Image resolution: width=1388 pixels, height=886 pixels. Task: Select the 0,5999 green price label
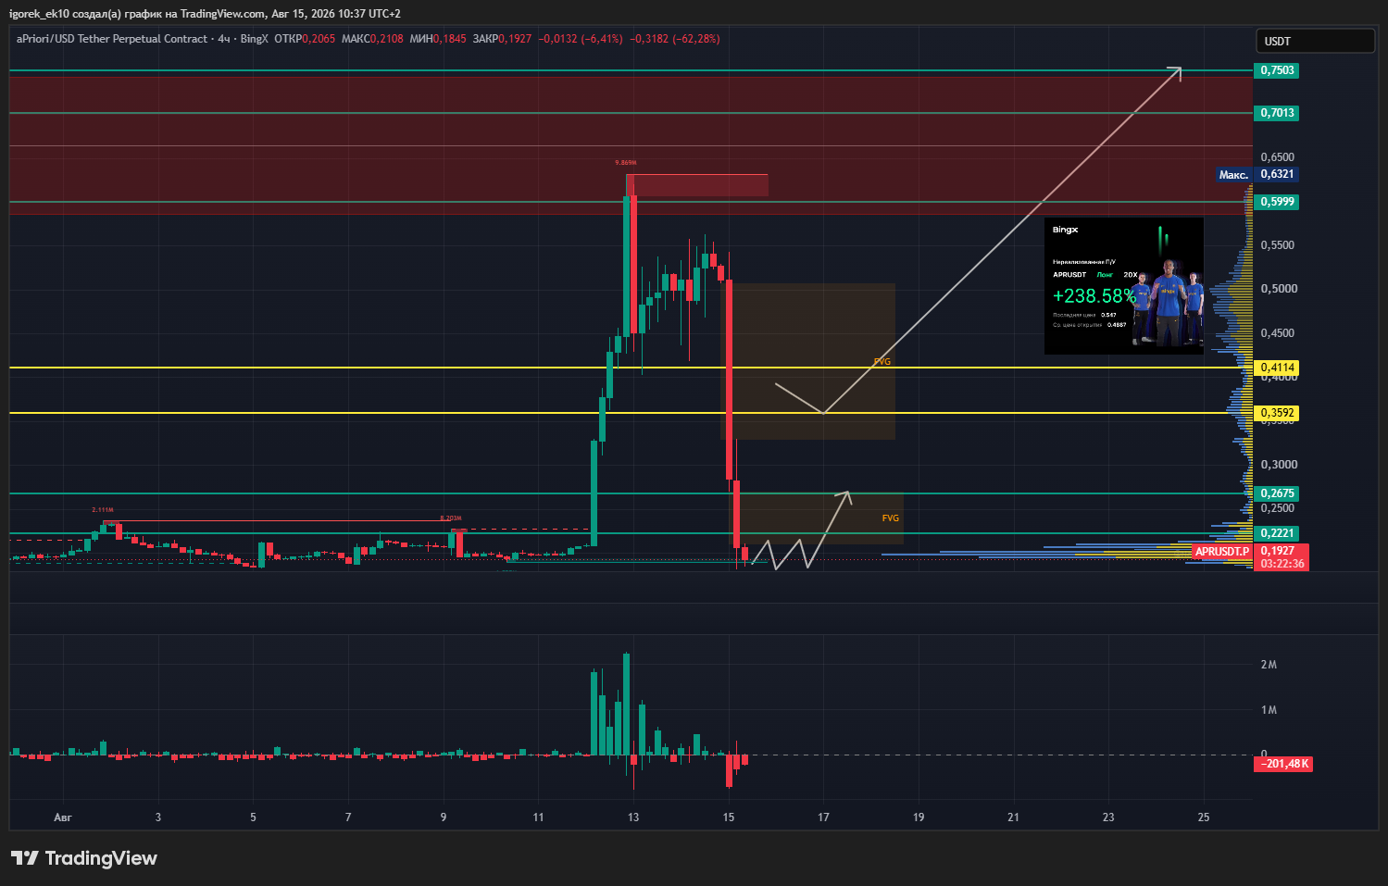pos(1277,202)
